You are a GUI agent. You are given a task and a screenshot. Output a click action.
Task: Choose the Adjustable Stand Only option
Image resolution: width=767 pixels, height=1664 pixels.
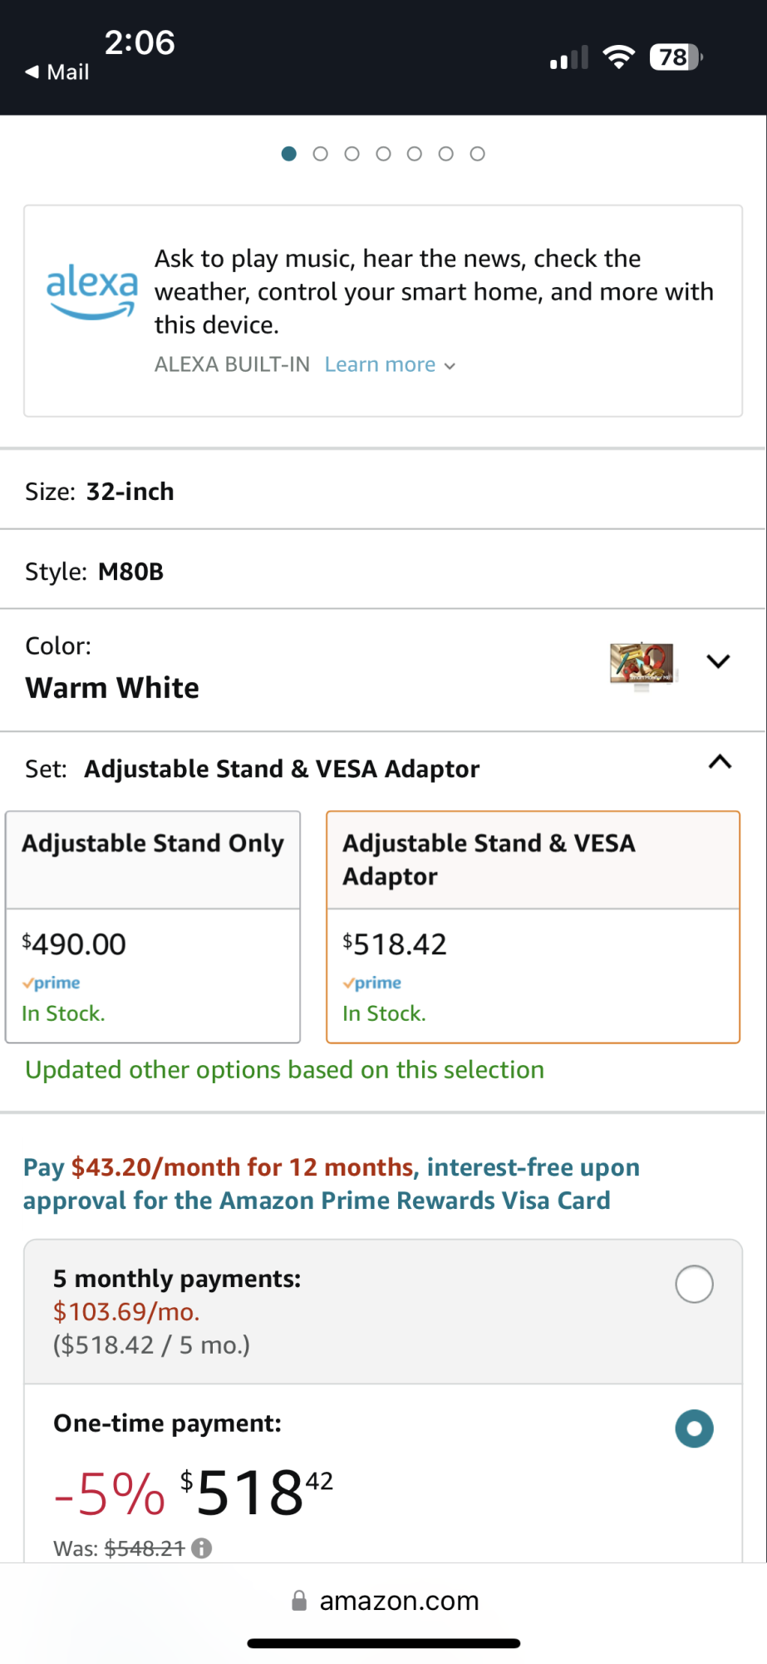point(153,926)
